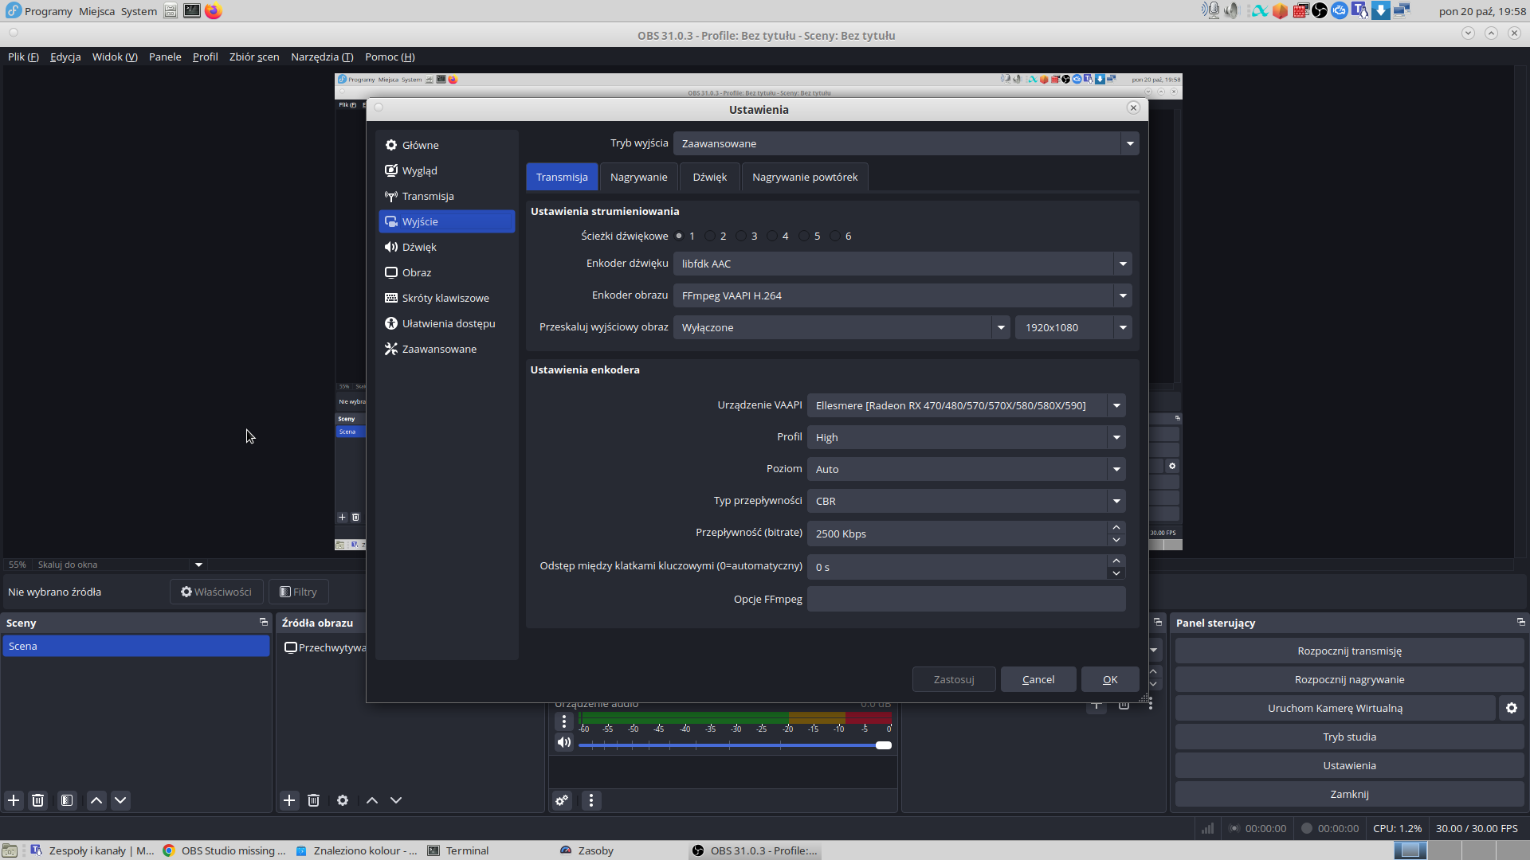Add a new scene with plus icon

pos(14,800)
